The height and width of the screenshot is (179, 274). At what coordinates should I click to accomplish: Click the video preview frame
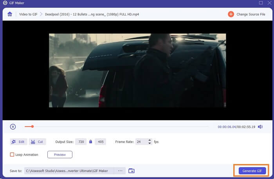[x=137, y=70]
